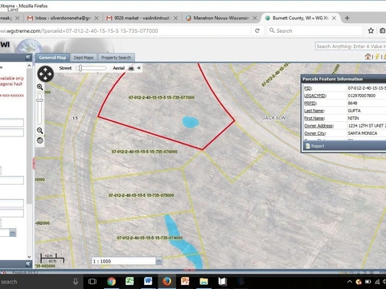Viewport: 386px width, 289px height.
Task: Click the Firefox Search box
Action: pos(314,31)
